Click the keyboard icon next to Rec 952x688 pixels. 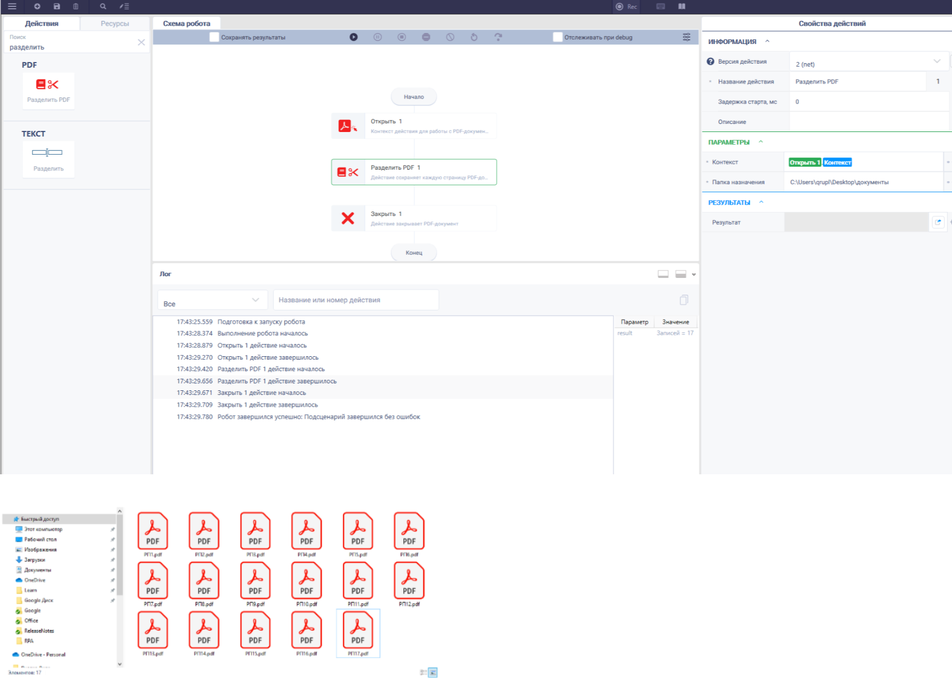(x=661, y=6)
